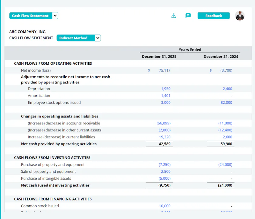Select net income value 75,117
Image resolution: width=255 pixels, height=219 pixels.
[x=164, y=70]
